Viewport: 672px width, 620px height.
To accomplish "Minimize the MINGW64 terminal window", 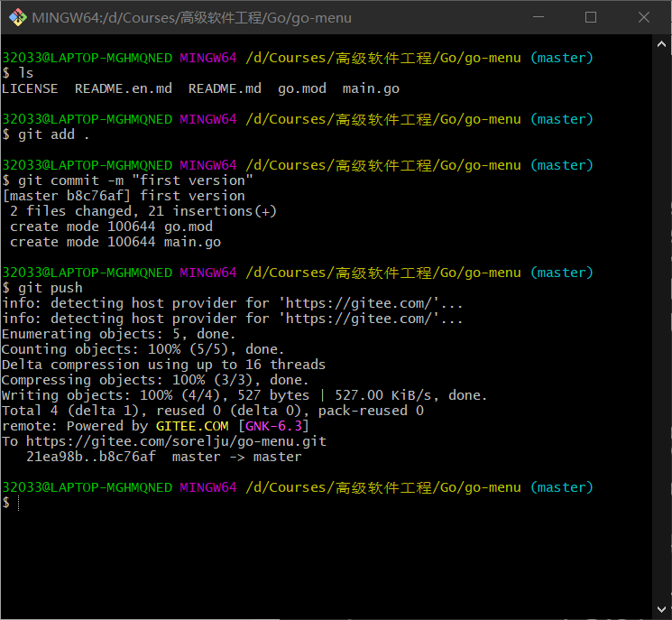I will coord(539,17).
